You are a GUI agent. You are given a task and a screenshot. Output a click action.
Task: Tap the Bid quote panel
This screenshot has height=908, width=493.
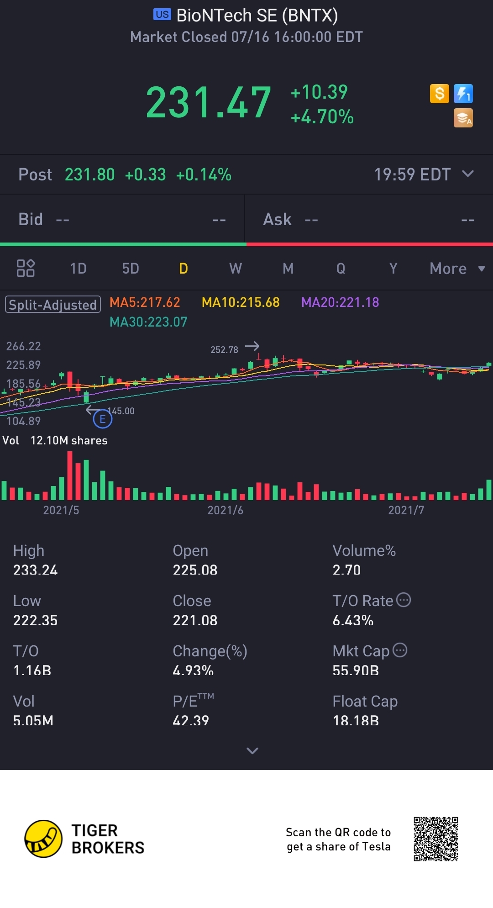(122, 220)
